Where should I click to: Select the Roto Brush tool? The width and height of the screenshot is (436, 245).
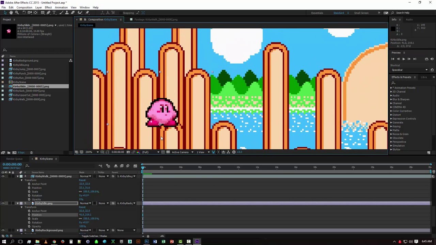pos(80,13)
